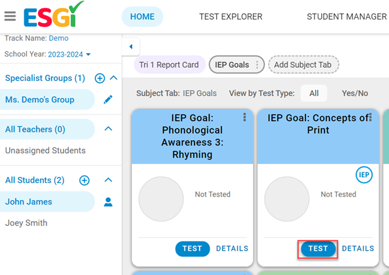The height and width of the screenshot is (275, 389).
Task: View DETAILS for Phonological Awareness Rhyming
Action: point(232,249)
